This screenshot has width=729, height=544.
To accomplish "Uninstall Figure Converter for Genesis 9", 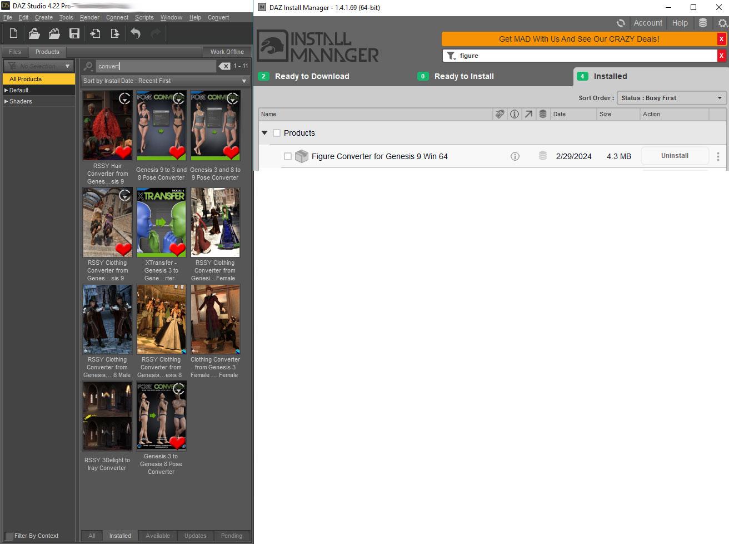I will (675, 156).
